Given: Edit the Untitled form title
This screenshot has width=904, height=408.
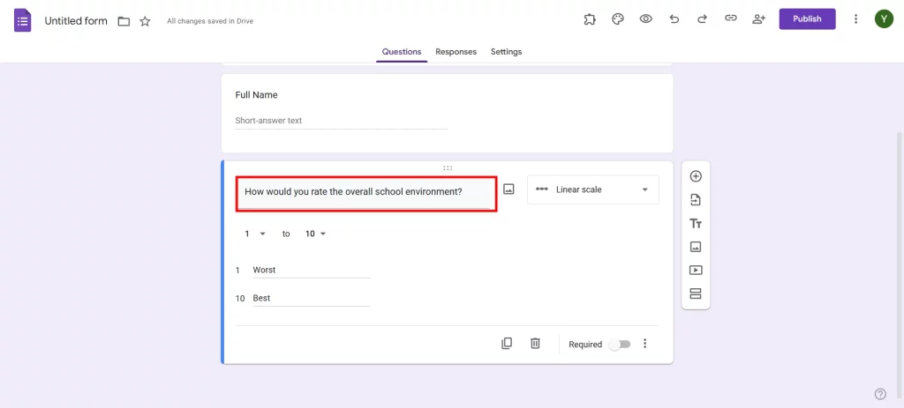Looking at the screenshot, I should coord(76,21).
